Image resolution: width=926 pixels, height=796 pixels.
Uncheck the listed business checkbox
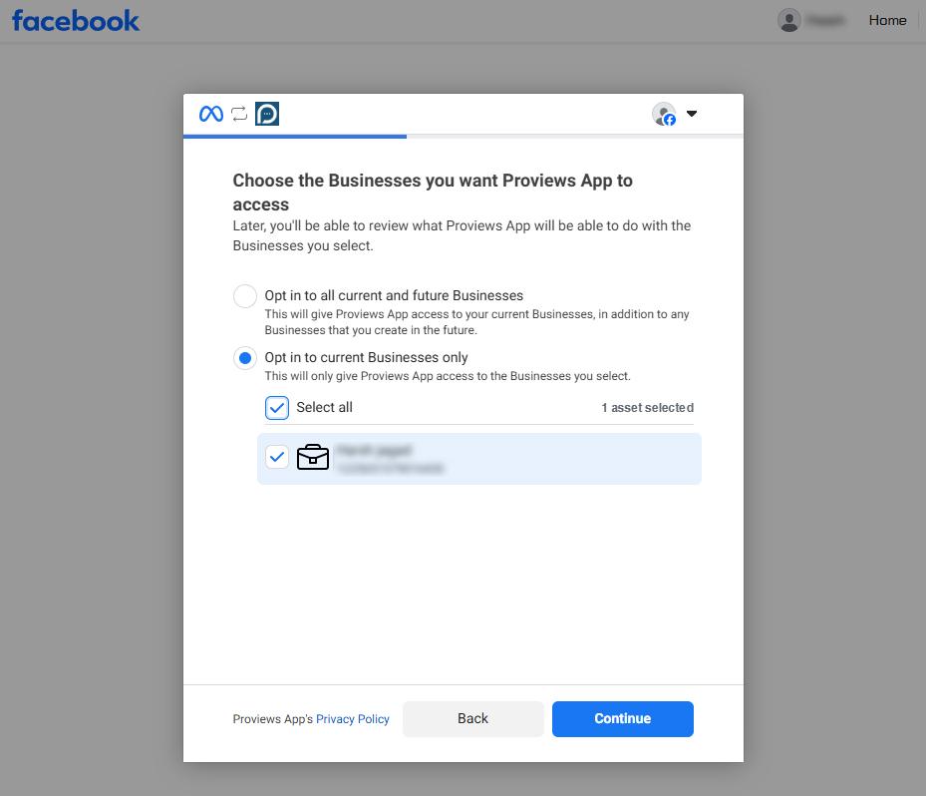[x=277, y=457]
